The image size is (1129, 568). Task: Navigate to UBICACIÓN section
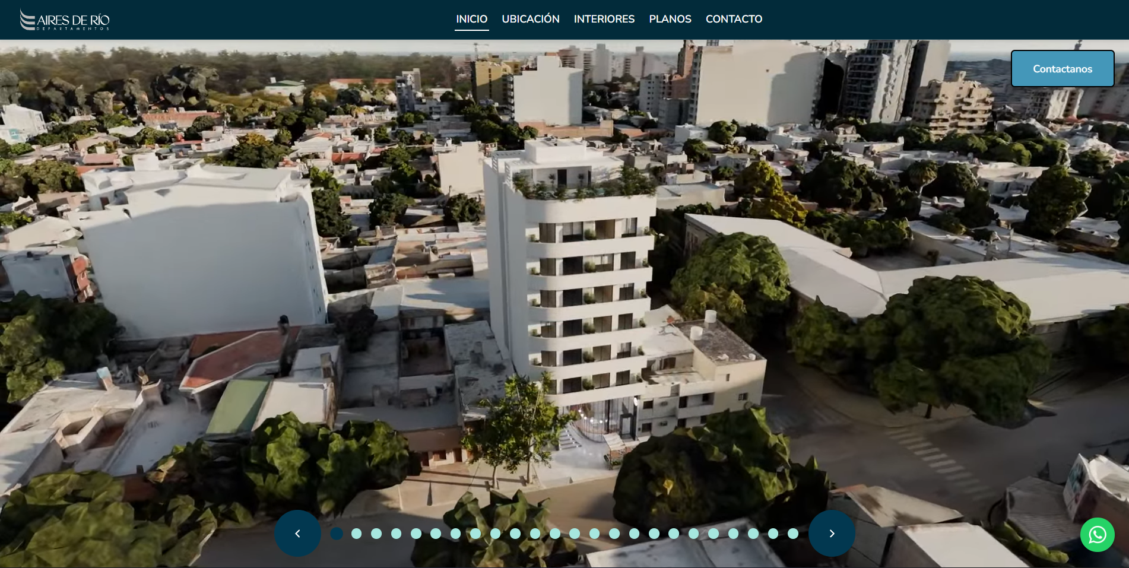(531, 19)
